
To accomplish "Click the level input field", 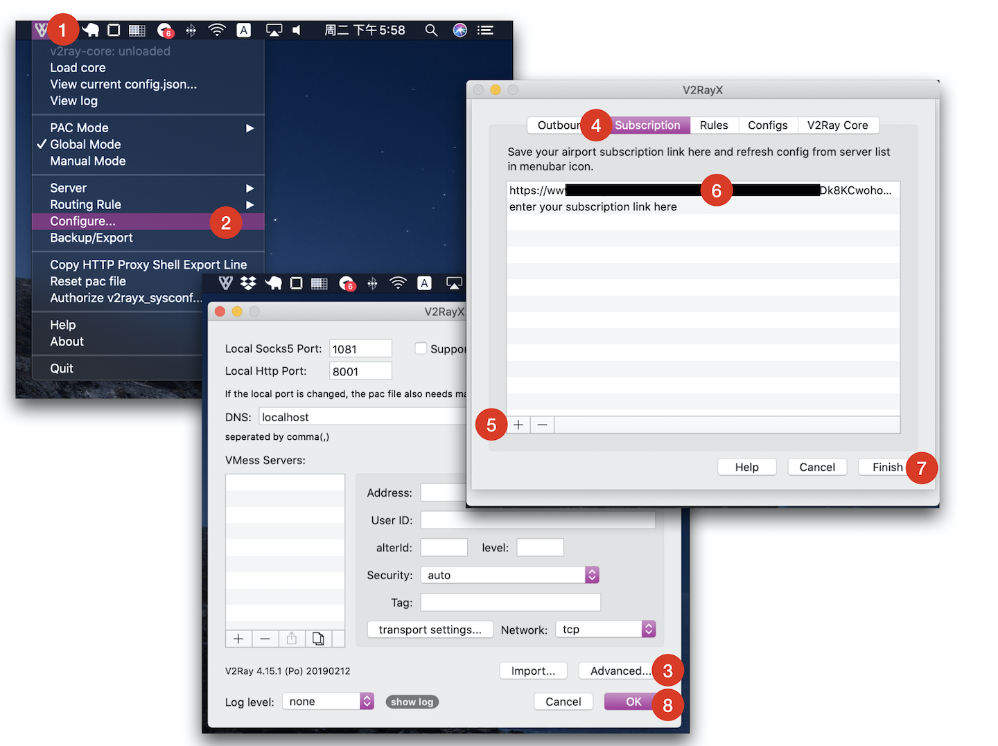I will pyautogui.click(x=541, y=547).
